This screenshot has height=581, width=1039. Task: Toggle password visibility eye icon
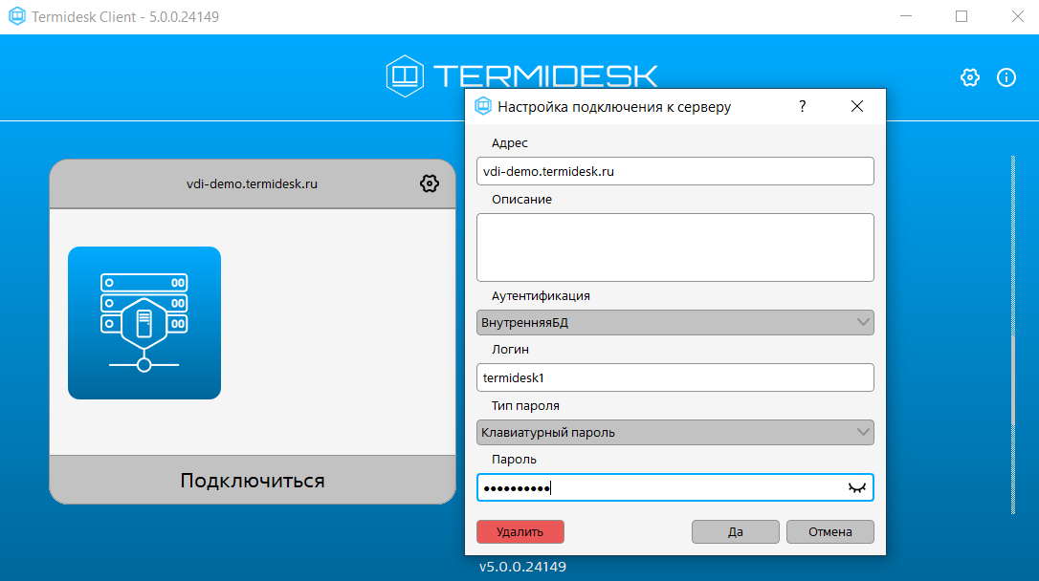tap(857, 487)
